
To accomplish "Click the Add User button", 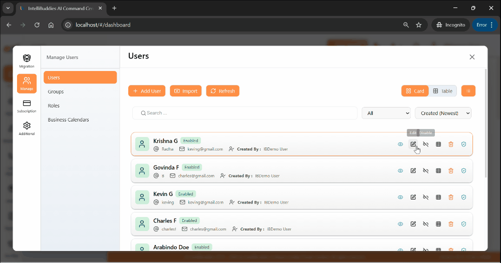I will click(147, 91).
